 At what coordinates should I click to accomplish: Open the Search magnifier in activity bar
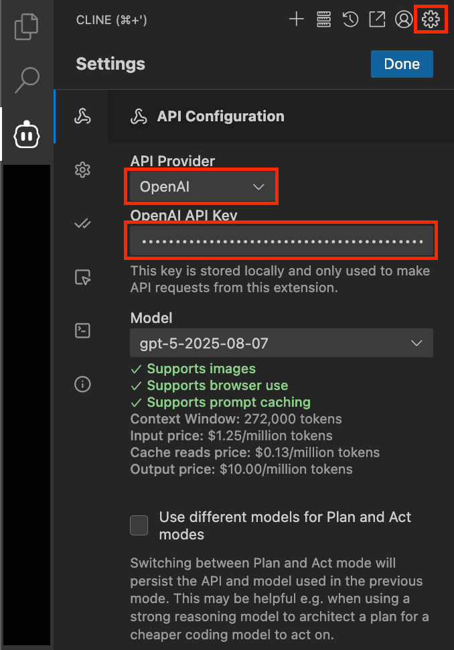pos(27,80)
